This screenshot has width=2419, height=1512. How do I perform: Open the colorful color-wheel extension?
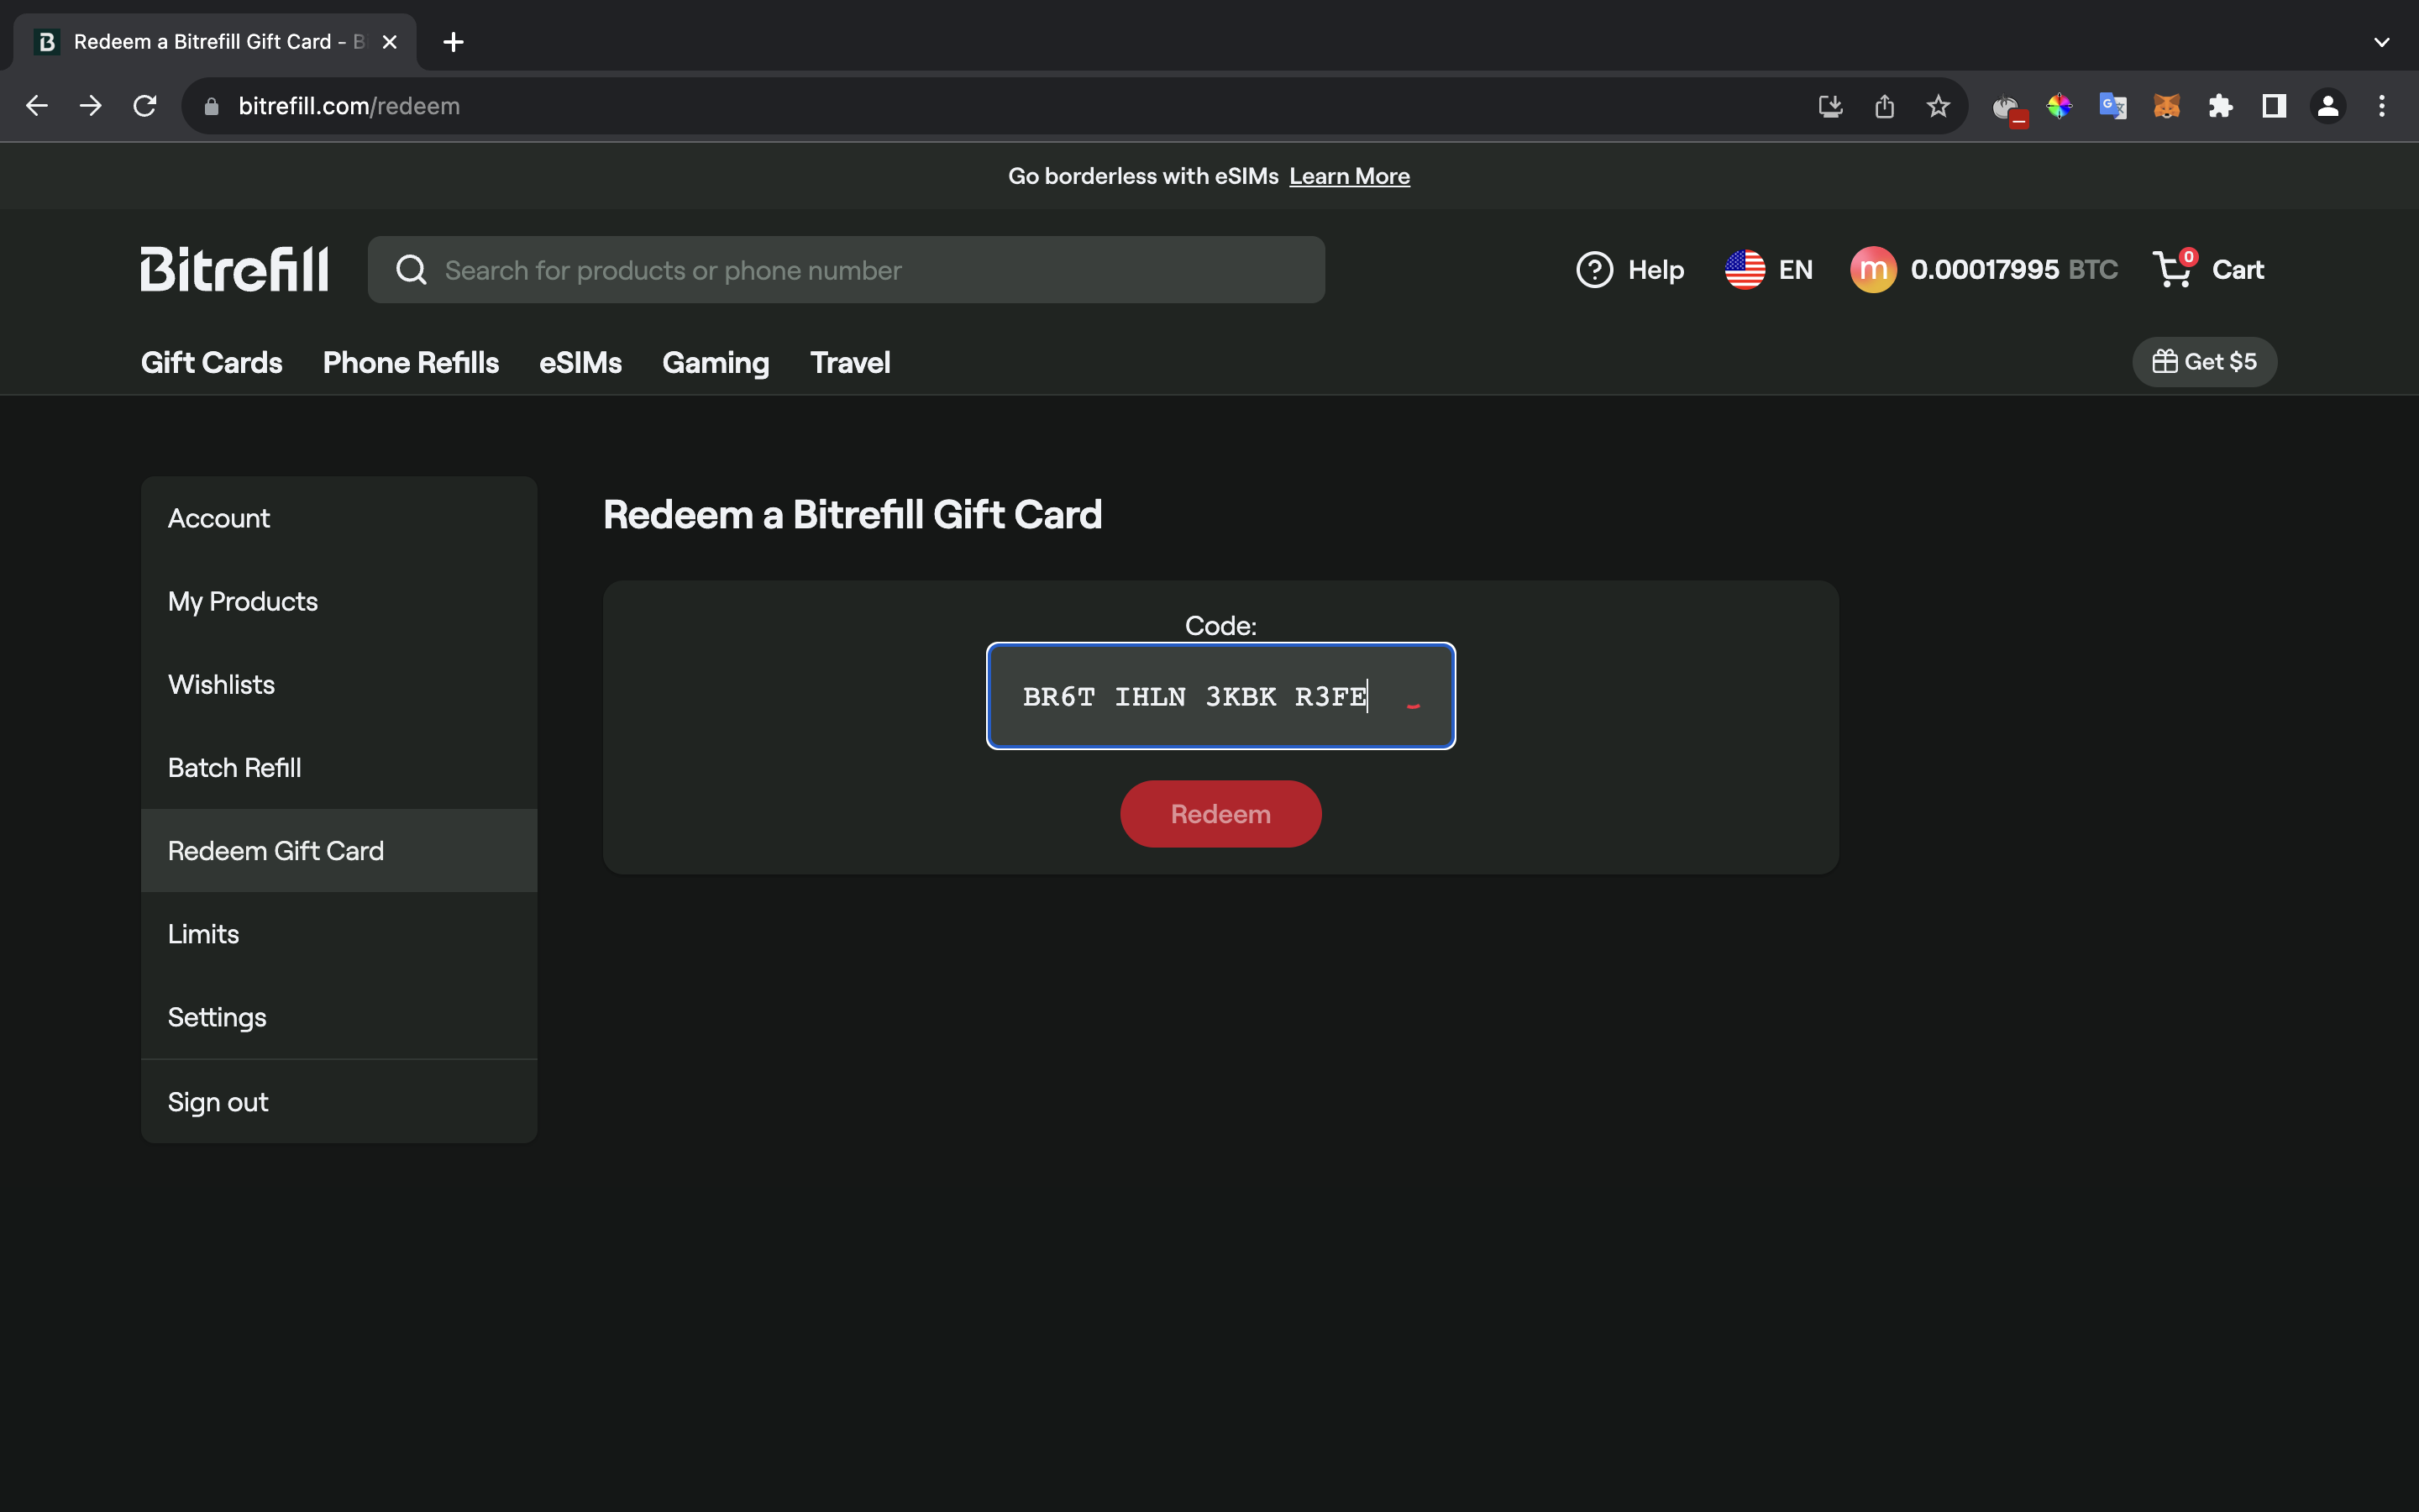click(2060, 106)
